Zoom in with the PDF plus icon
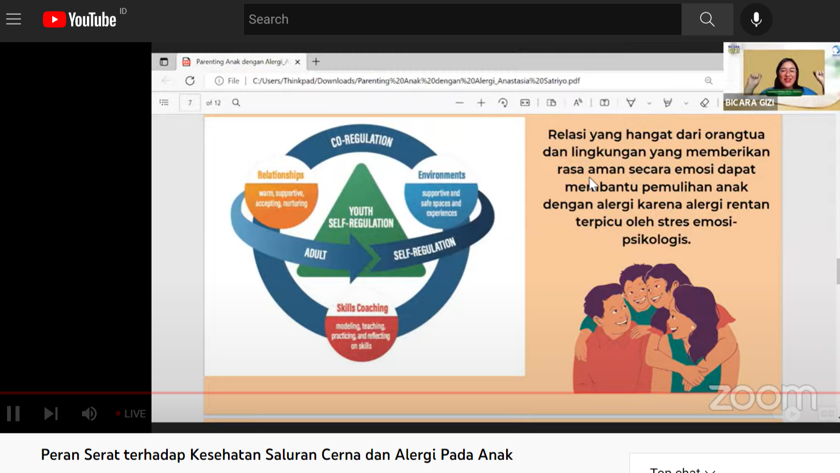The width and height of the screenshot is (840, 473). (481, 103)
